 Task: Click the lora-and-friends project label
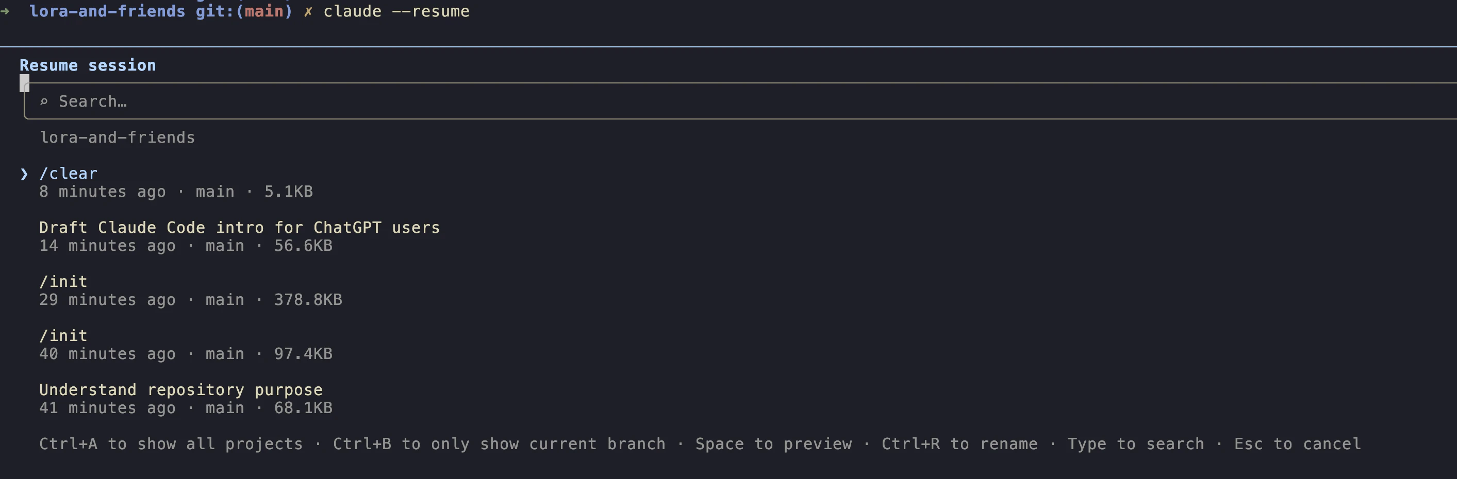coord(117,137)
